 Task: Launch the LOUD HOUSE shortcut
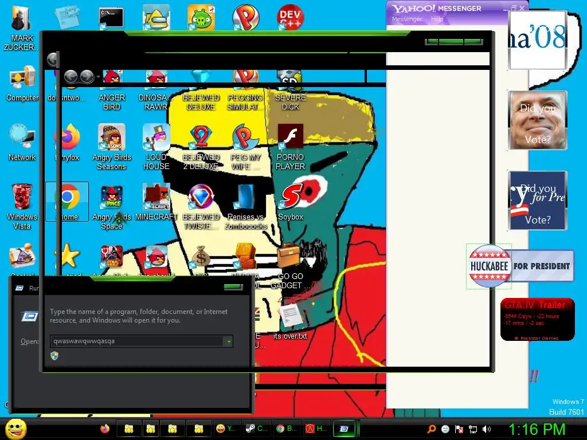pos(156,147)
